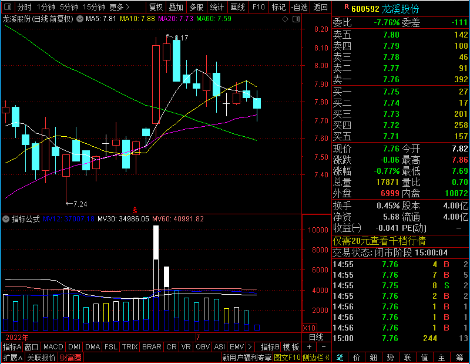Select the 笔 tick tab

click(x=340, y=358)
